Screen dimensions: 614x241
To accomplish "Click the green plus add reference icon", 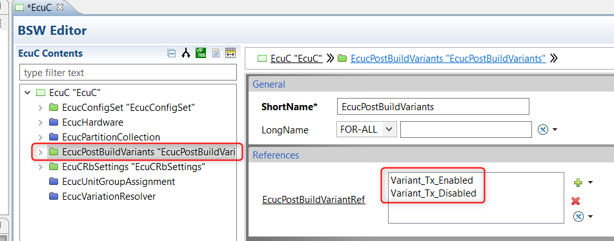I will pos(578,182).
